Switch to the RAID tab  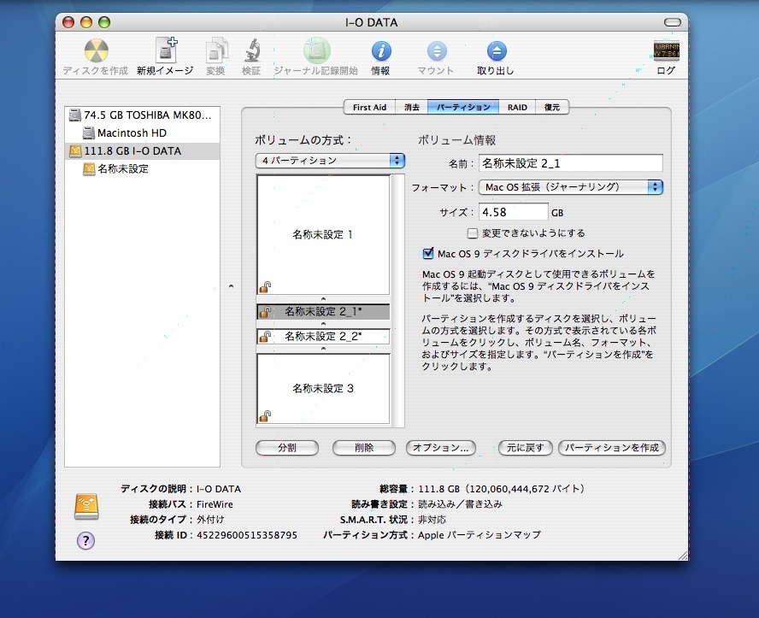(517, 108)
